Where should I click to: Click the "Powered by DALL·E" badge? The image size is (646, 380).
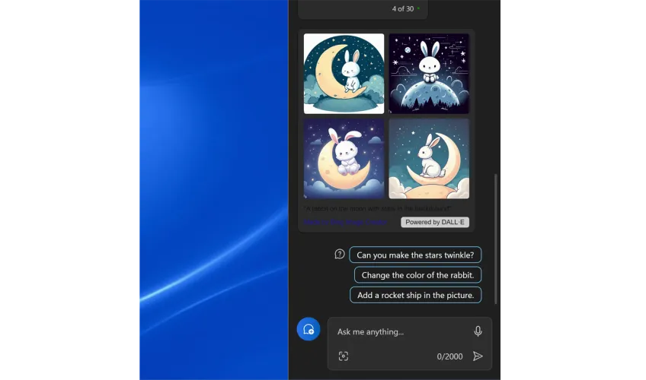435,222
